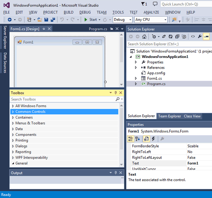
Task: Expand the References node in Solution Explorer
Action: point(136,67)
